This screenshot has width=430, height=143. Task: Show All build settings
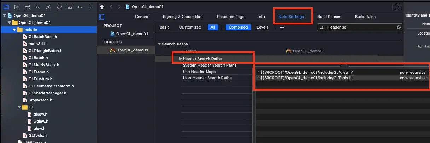click(x=213, y=27)
